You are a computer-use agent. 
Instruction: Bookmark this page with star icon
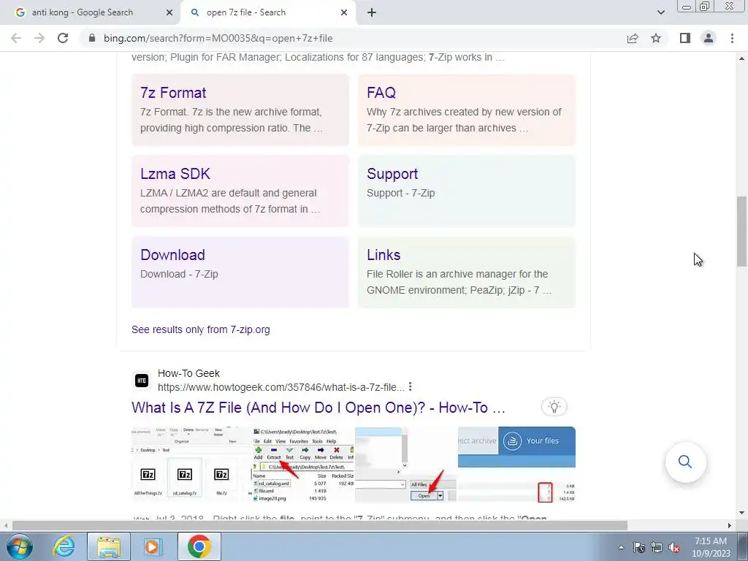tap(656, 38)
